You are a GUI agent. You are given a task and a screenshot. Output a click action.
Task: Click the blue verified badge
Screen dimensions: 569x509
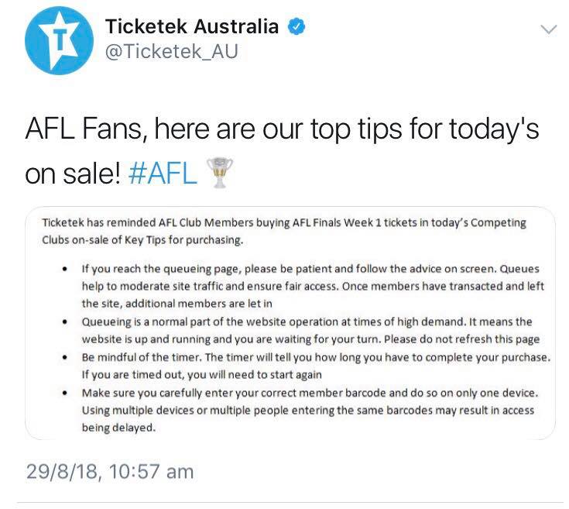pyautogui.click(x=296, y=26)
